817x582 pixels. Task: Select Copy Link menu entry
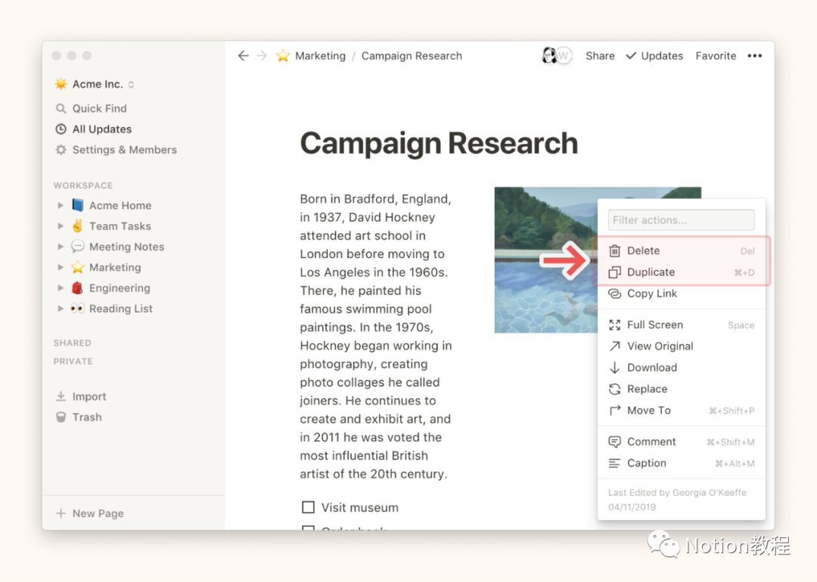coord(651,294)
